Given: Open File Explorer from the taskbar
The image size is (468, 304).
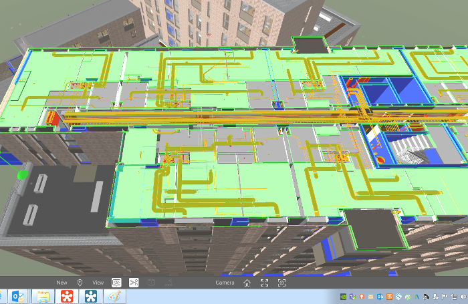Looking at the screenshot, I should [43, 297].
